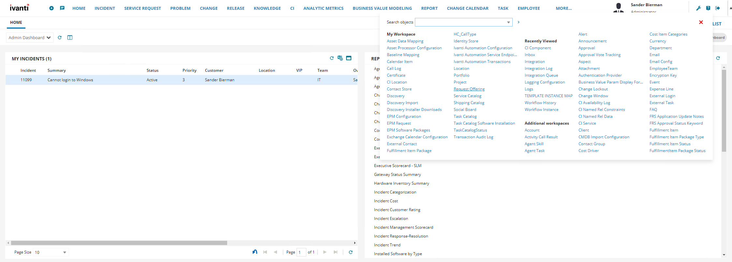Open the Transaction Audit Log link
The image size is (732, 262).
click(x=473, y=137)
